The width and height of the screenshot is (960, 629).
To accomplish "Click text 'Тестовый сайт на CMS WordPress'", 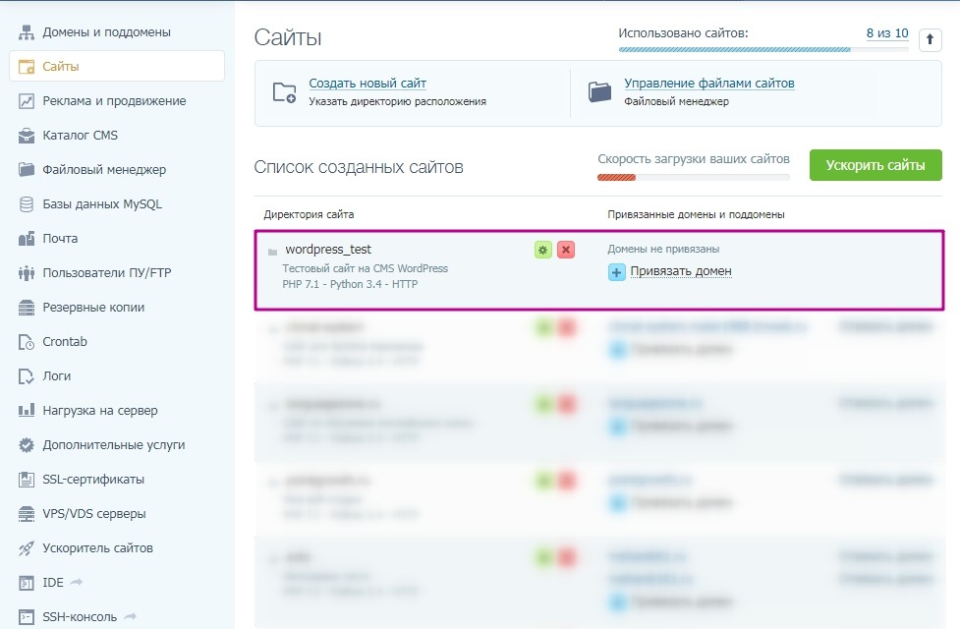I will [365, 268].
